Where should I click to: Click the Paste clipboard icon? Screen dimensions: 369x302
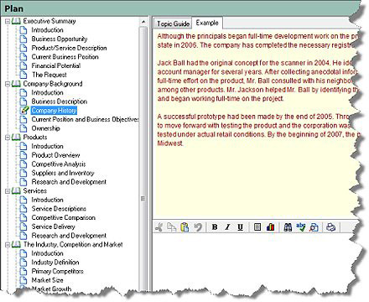tap(184, 227)
